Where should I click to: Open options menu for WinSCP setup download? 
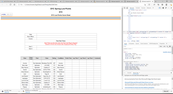click(40, 91)
